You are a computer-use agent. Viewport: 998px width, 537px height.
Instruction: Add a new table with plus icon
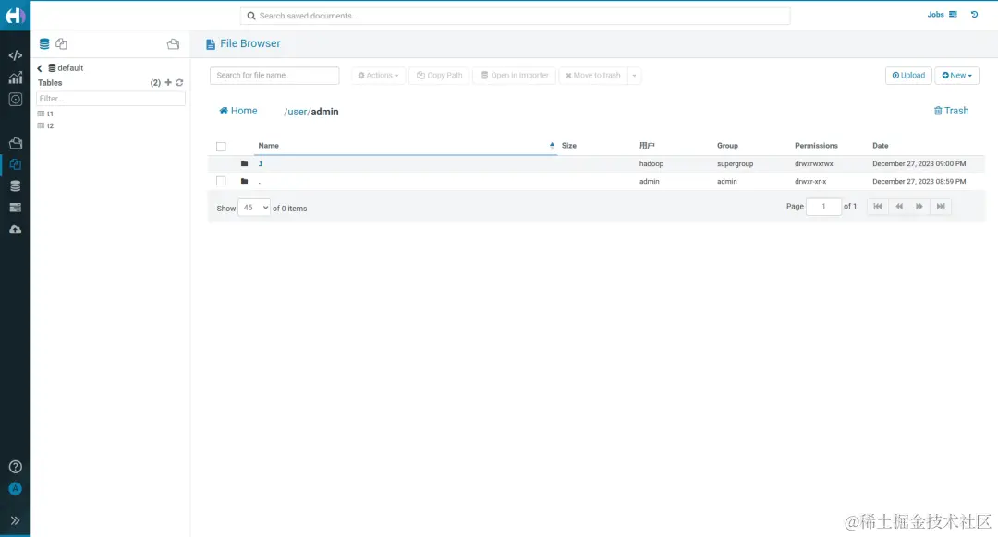point(168,83)
